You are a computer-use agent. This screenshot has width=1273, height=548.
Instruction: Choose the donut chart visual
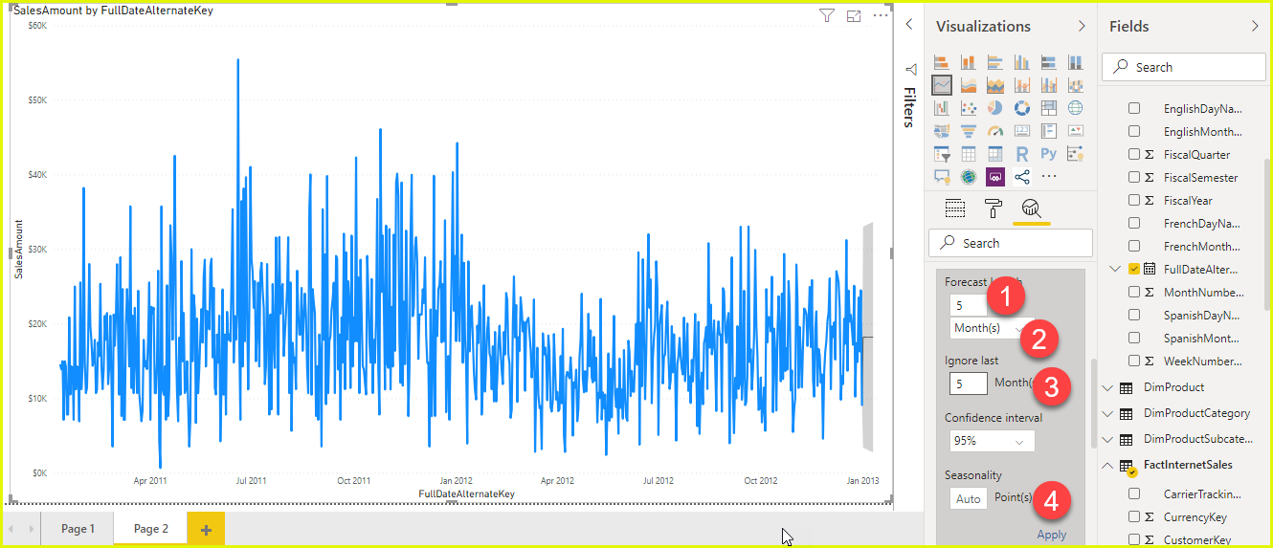pyautogui.click(x=1021, y=108)
